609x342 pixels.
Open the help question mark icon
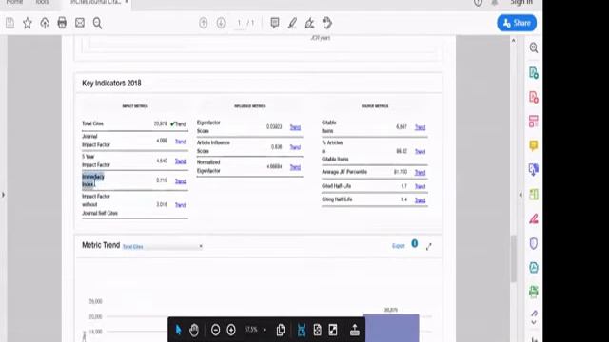(x=478, y=2)
